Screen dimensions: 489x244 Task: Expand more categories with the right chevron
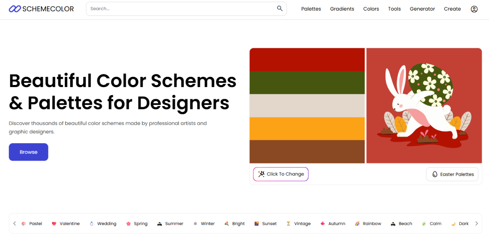click(477, 223)
